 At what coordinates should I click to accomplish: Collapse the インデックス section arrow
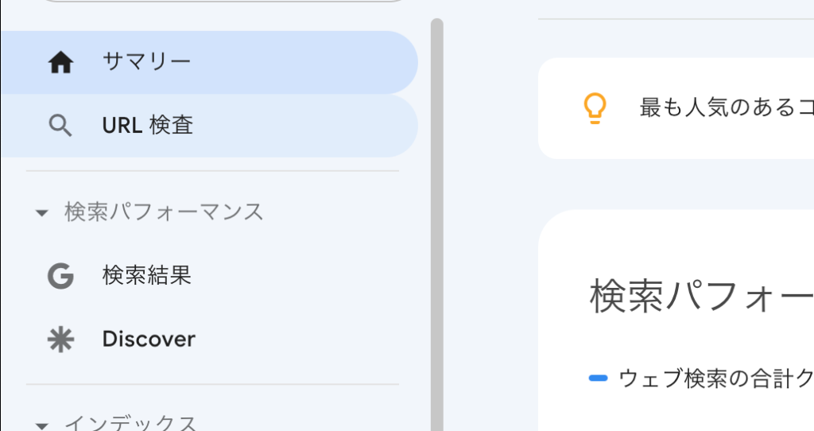pyautogui.click(x=41, y=425)
